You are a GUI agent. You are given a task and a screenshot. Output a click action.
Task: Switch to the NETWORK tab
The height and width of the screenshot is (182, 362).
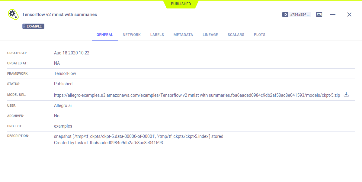click(132, 35)
